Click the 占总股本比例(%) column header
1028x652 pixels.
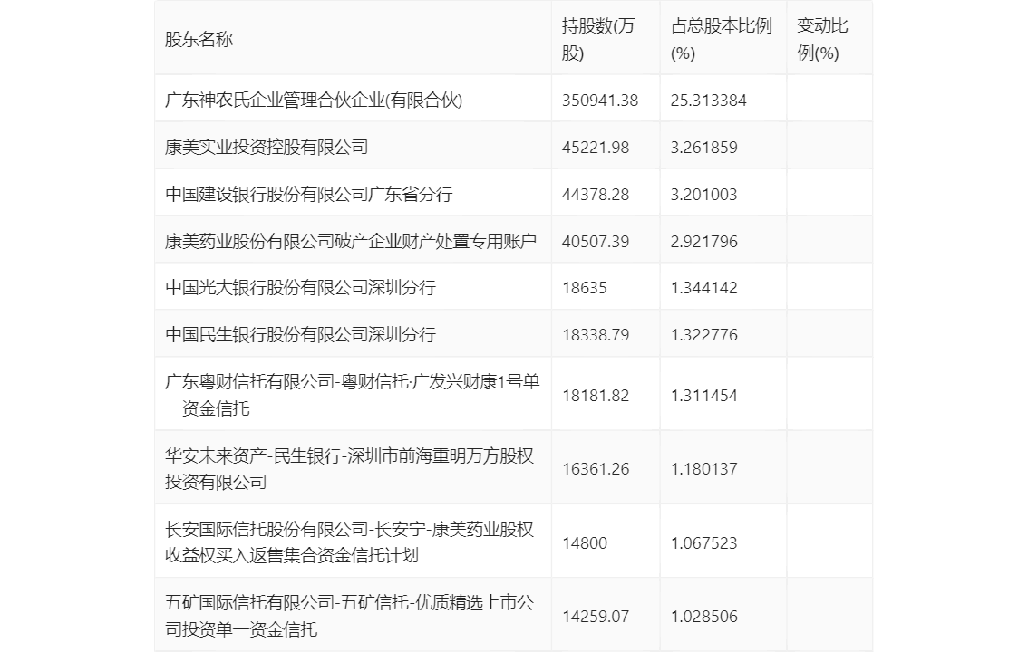click(722, 39)
